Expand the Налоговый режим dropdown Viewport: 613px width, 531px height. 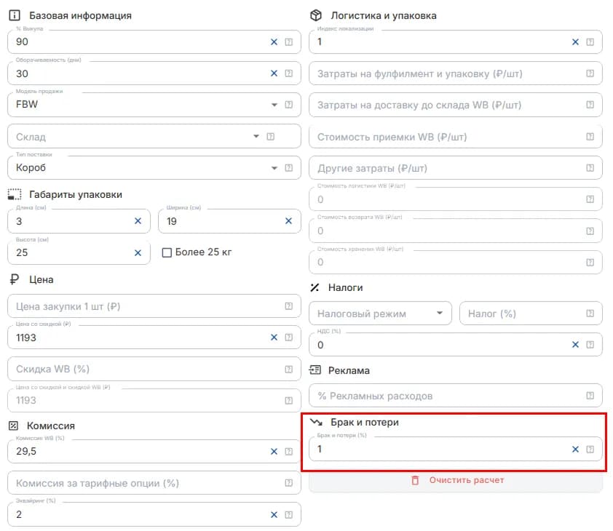[x=380, y=314]
